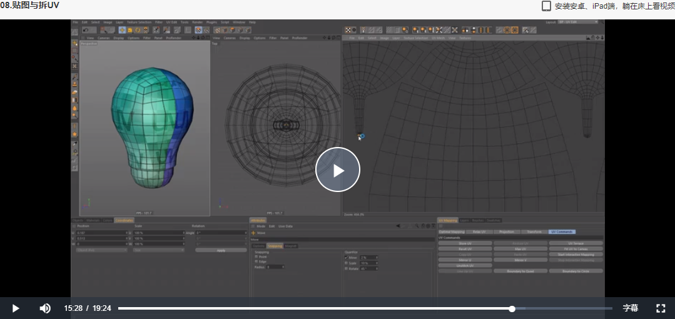Click the Mirror U button
The image size is (675, 319).
pyautogui.click(x=465, y=260)
